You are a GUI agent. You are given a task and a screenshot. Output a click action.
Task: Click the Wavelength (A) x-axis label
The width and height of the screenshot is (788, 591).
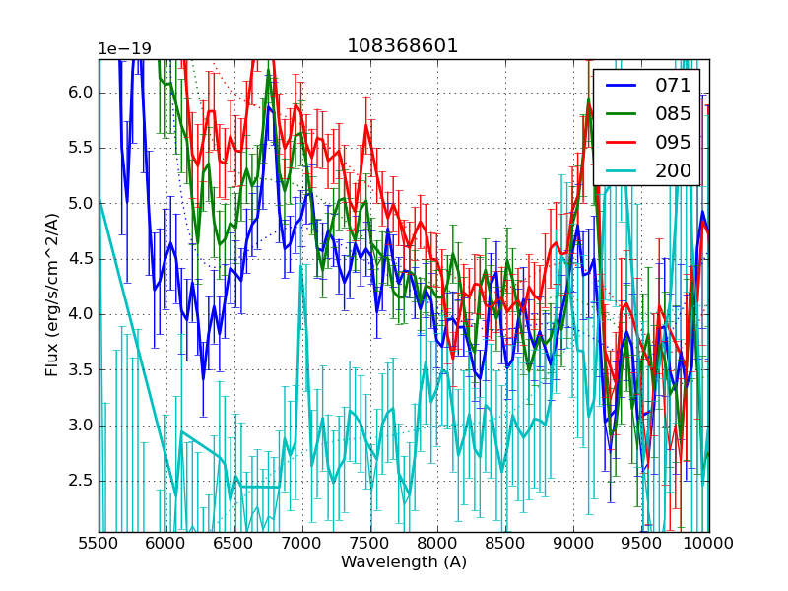click(403, 562)
